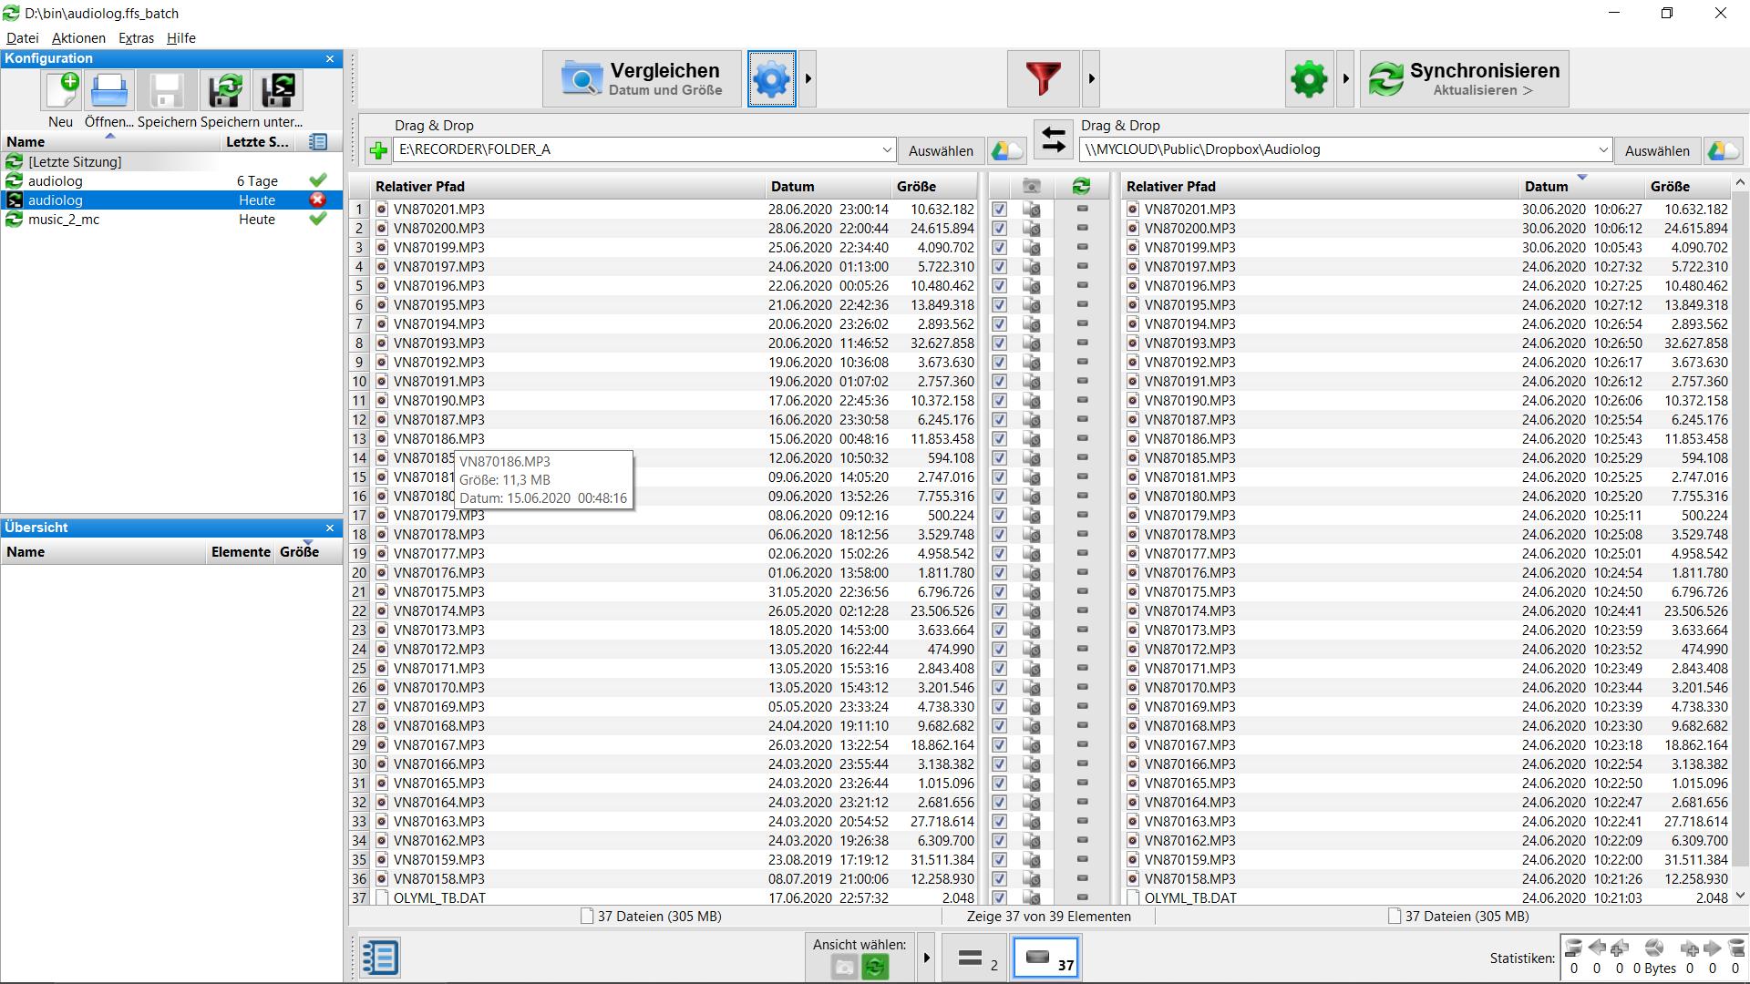Open the Datei menu
The height and width of the screenshot is (984, 1750).
(23, 38)
